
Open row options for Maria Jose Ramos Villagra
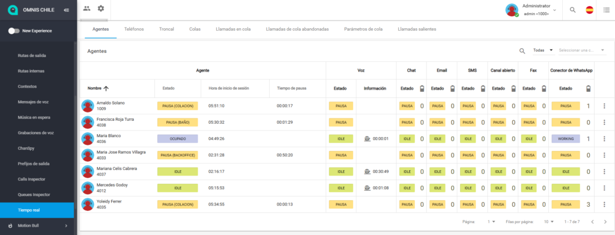tap(604, 155)
